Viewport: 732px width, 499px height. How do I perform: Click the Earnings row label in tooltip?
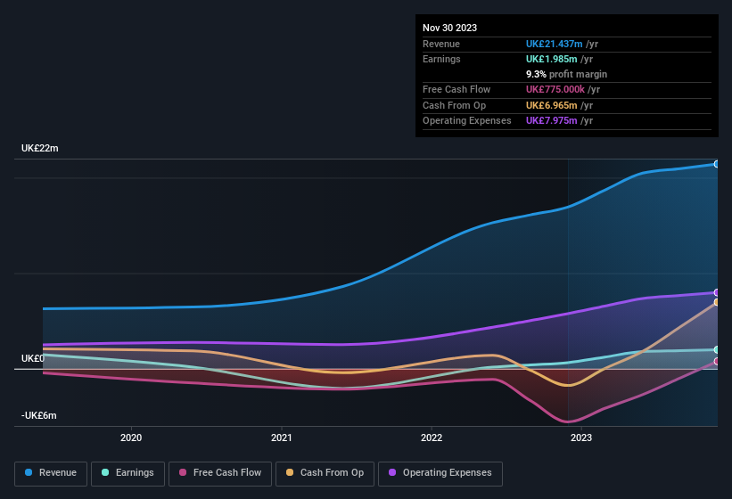pos(441,59)
